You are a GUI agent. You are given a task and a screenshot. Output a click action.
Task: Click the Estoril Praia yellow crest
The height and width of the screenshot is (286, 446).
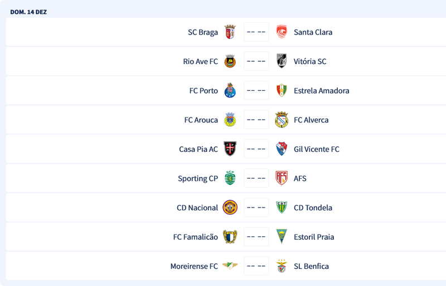[x=282, y=237]
